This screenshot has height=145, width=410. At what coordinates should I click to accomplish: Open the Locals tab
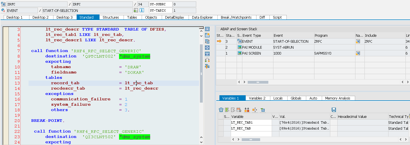278,98
